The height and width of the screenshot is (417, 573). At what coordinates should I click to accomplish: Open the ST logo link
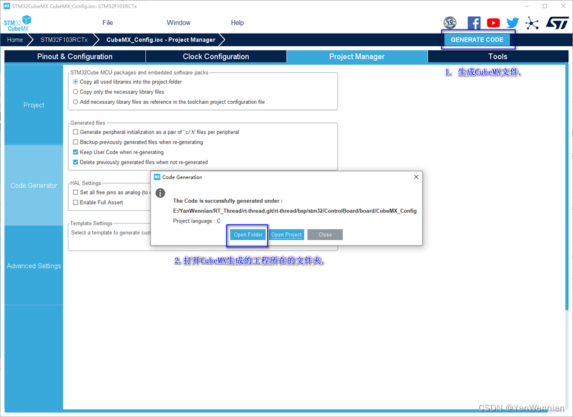coord(557,23)
